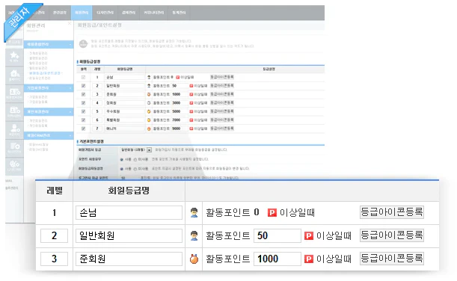Toggle the checkbox in the level 5 우수회원 row
457x281 pixels.
click(x=83, y=111)
